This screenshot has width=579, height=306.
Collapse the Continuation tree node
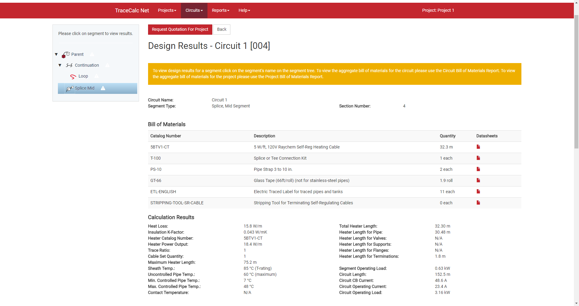(x=60, y=65)
